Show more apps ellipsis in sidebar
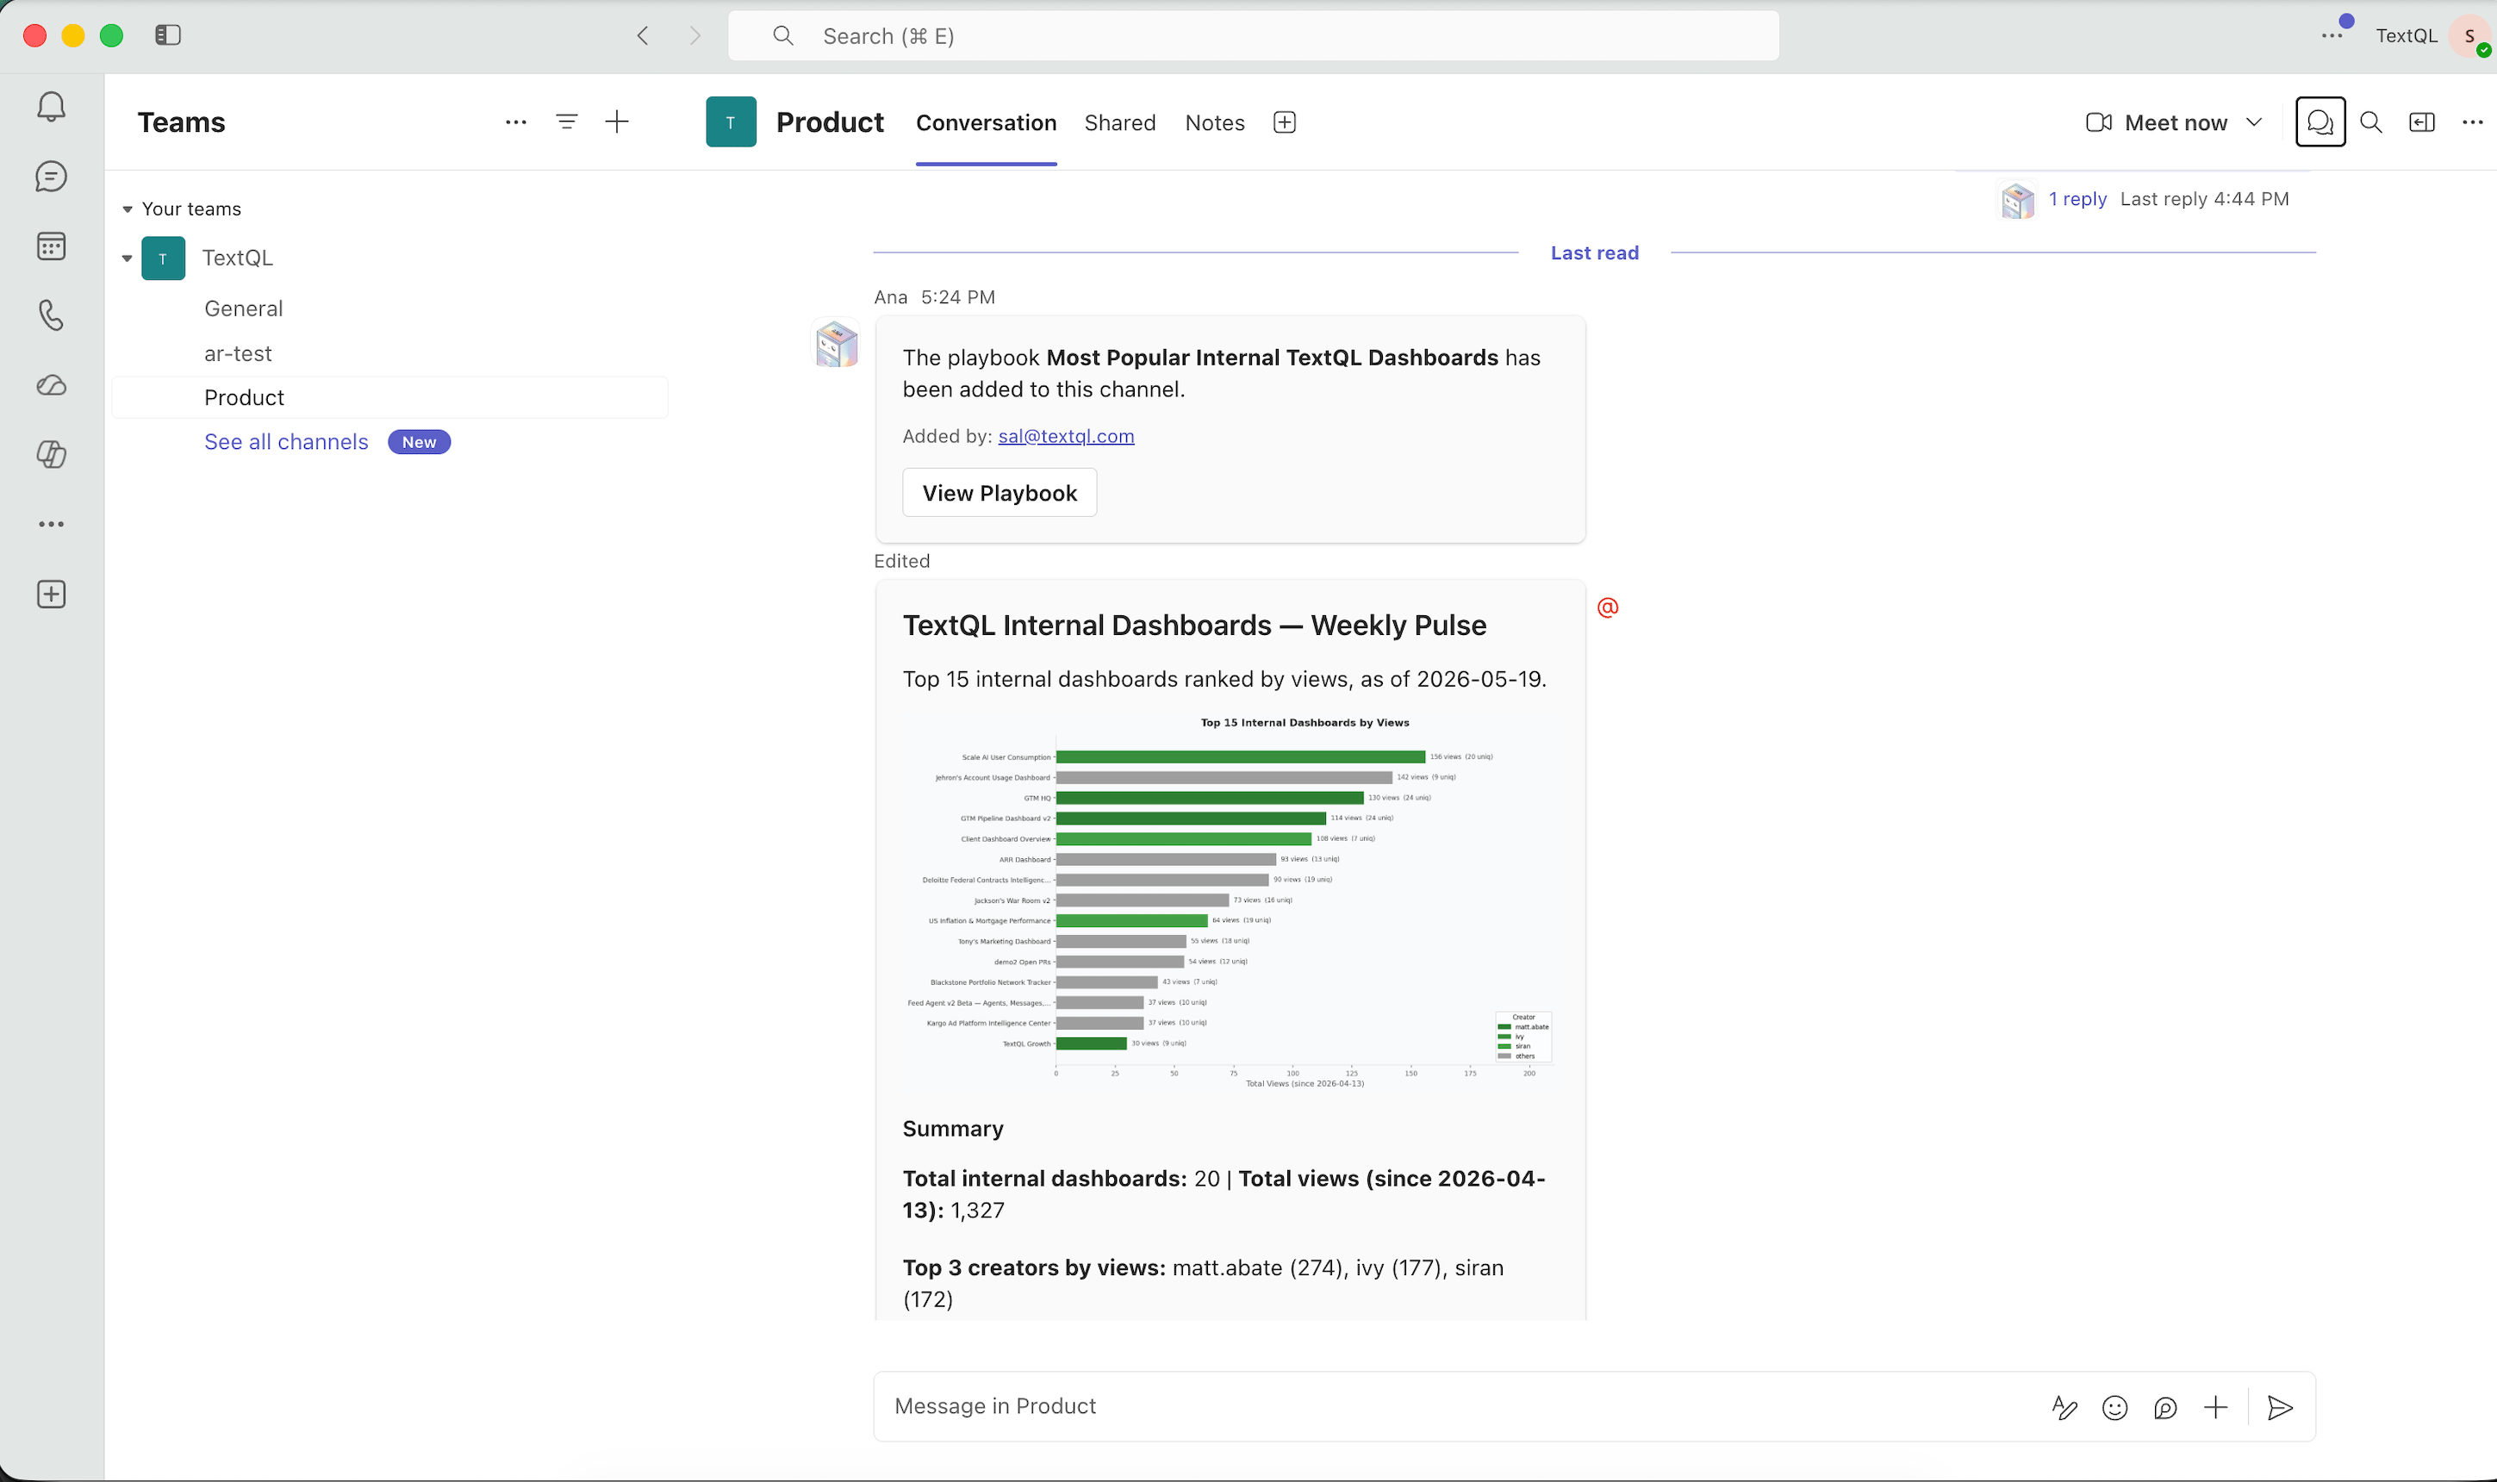 51,524
